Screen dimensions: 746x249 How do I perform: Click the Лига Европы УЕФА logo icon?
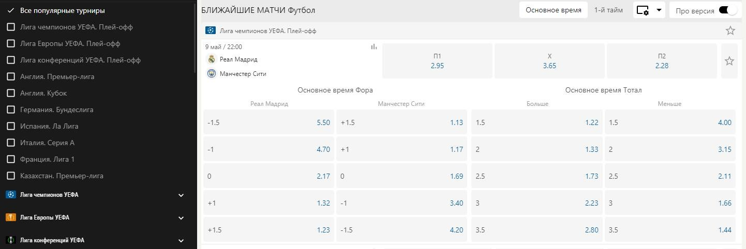pos(11,217)
